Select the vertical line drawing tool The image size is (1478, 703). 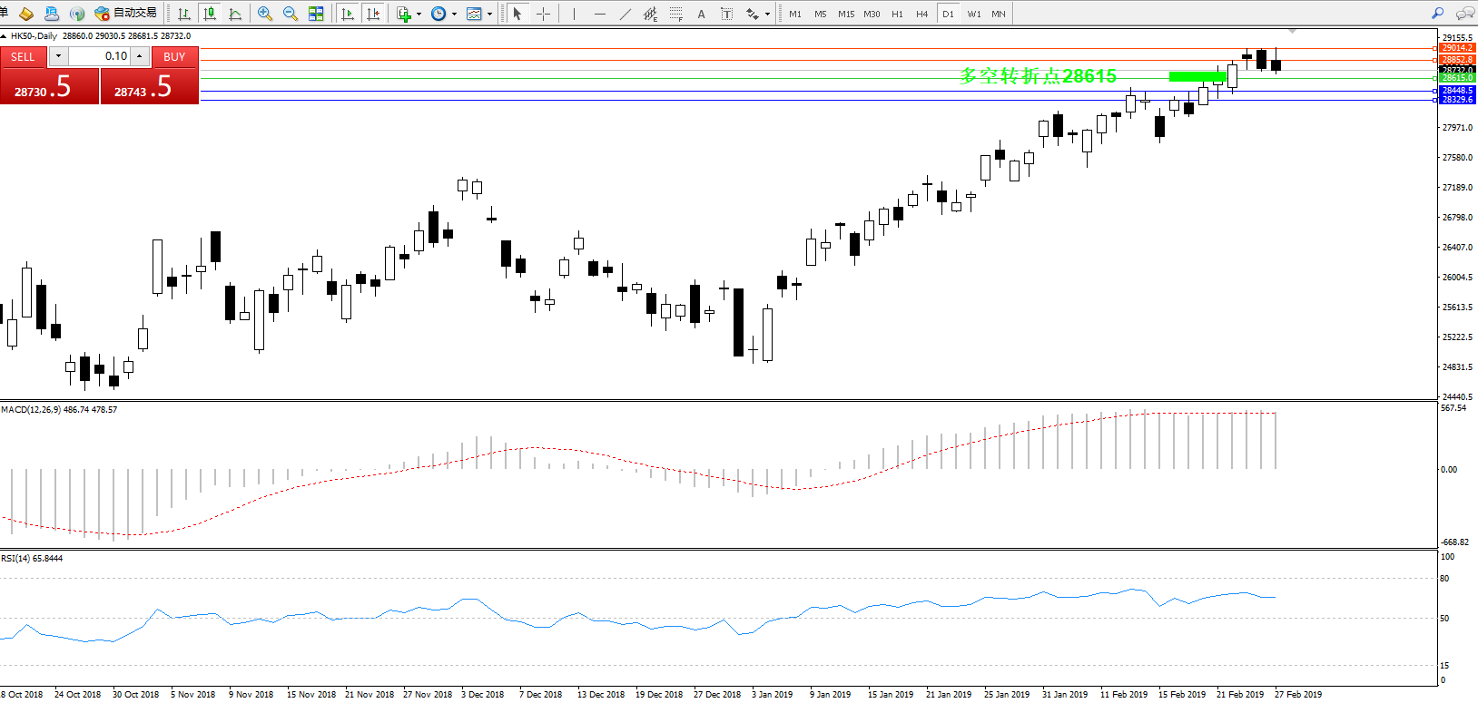click(x=574, y=14)
